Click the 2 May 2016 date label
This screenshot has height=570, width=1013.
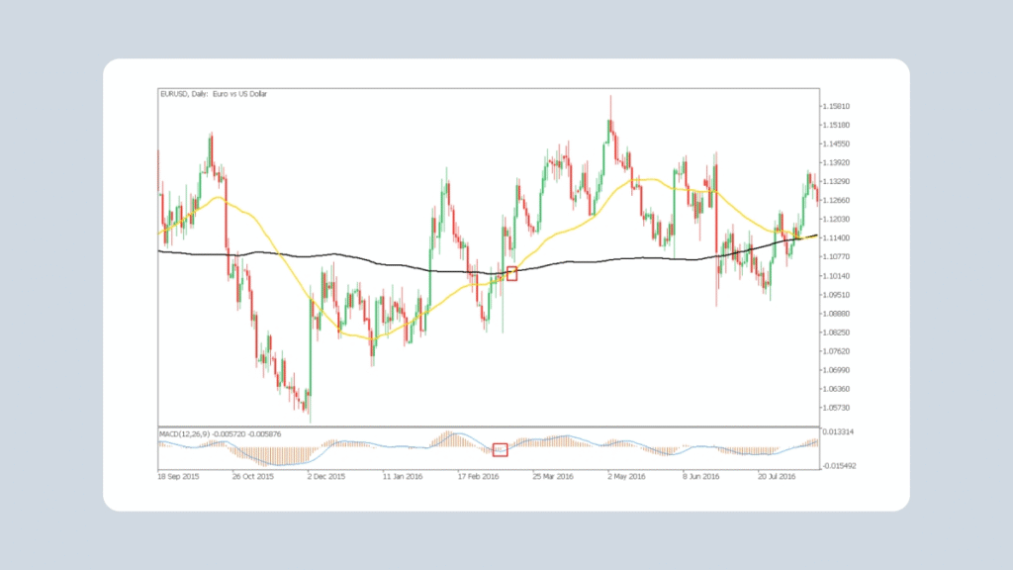pyautogui.click(x=627, y=476)
